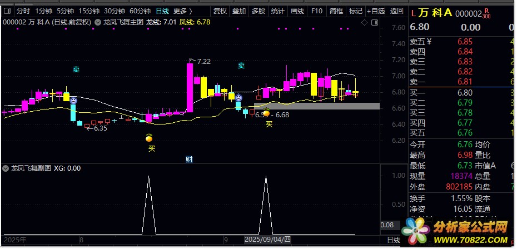Click the 最低 value 6.73
The width and height of the screenshot is (517, 249).
(465, 166)
